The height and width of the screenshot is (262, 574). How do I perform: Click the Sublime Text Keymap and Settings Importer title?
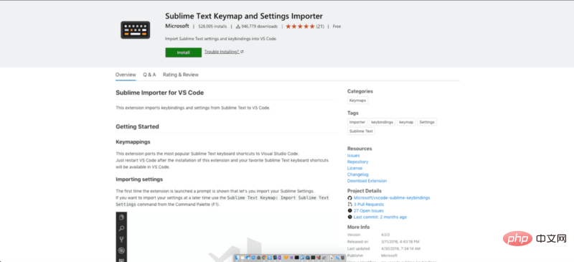(x=244, y=16)
